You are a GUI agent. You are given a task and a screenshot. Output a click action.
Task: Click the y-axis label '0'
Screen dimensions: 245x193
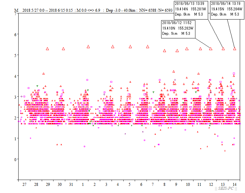click(x=15, y=159)
